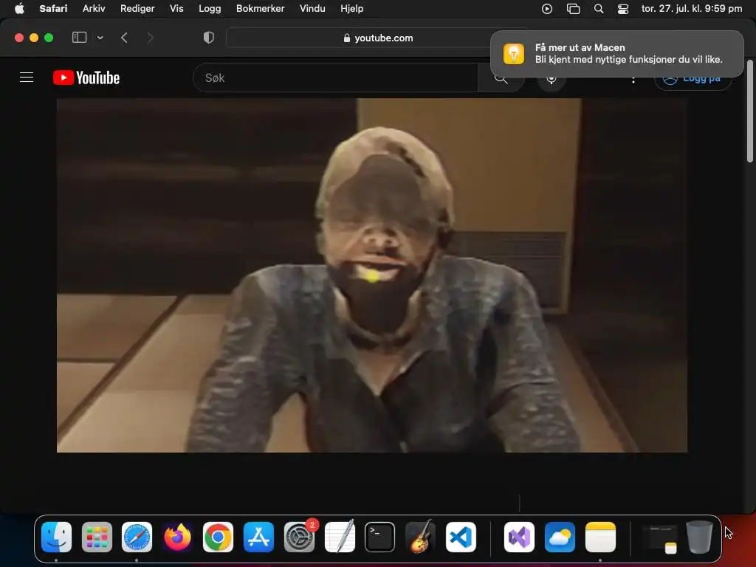The width and height of the screenshot is (756, 567).
Task: Click the yellow minimize window button
Action: [34, 38]
